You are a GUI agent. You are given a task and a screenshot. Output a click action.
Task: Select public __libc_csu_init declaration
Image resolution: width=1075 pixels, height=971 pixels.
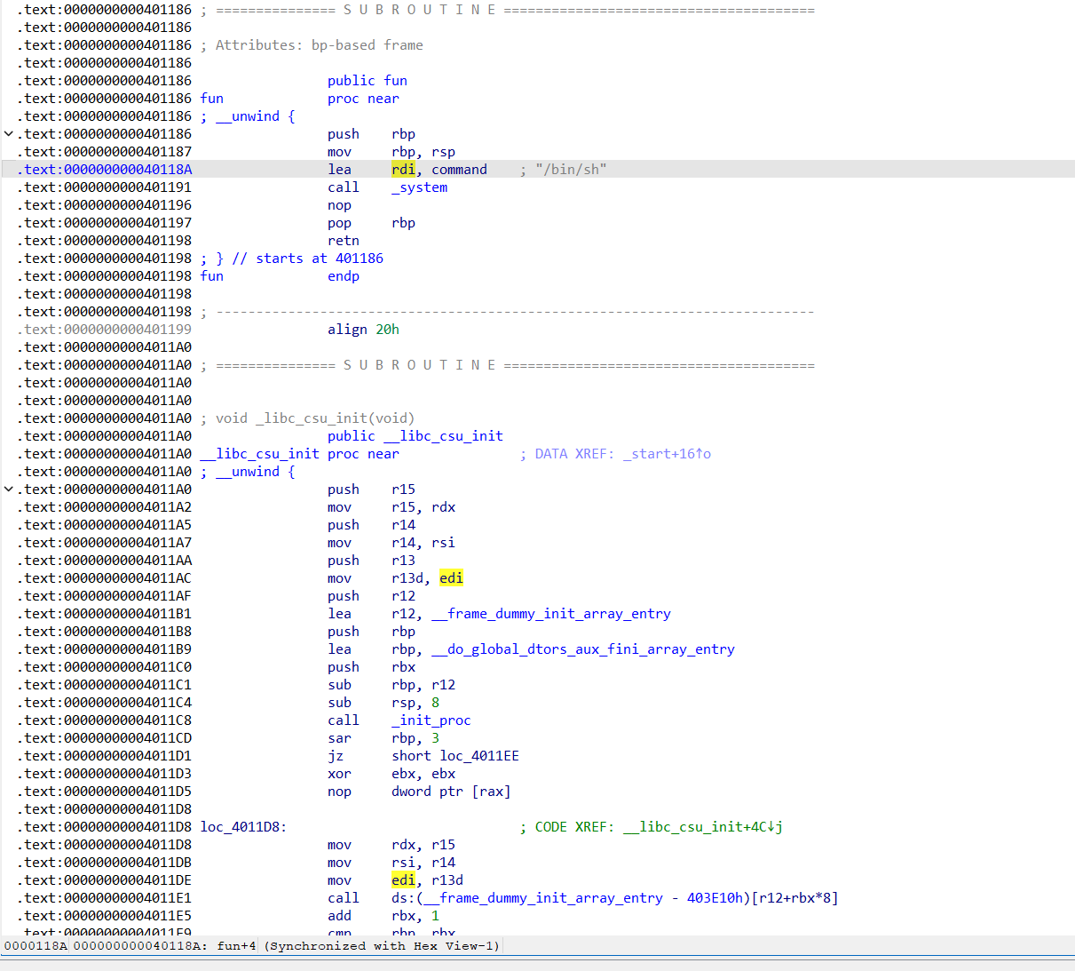(x=415, y=436)
